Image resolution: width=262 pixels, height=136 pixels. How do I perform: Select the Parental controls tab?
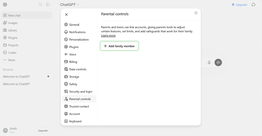click(79, 99)
